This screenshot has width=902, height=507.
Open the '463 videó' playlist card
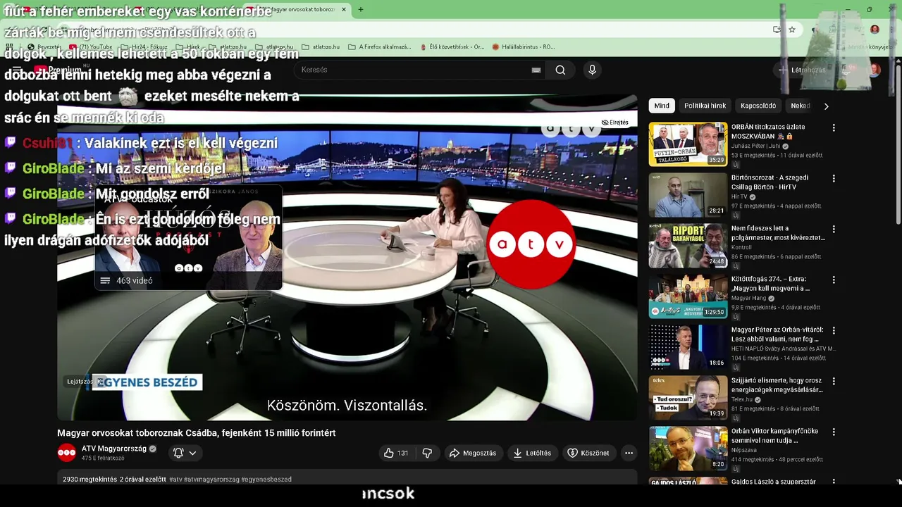pyautogui.click(x=188, y=238)
